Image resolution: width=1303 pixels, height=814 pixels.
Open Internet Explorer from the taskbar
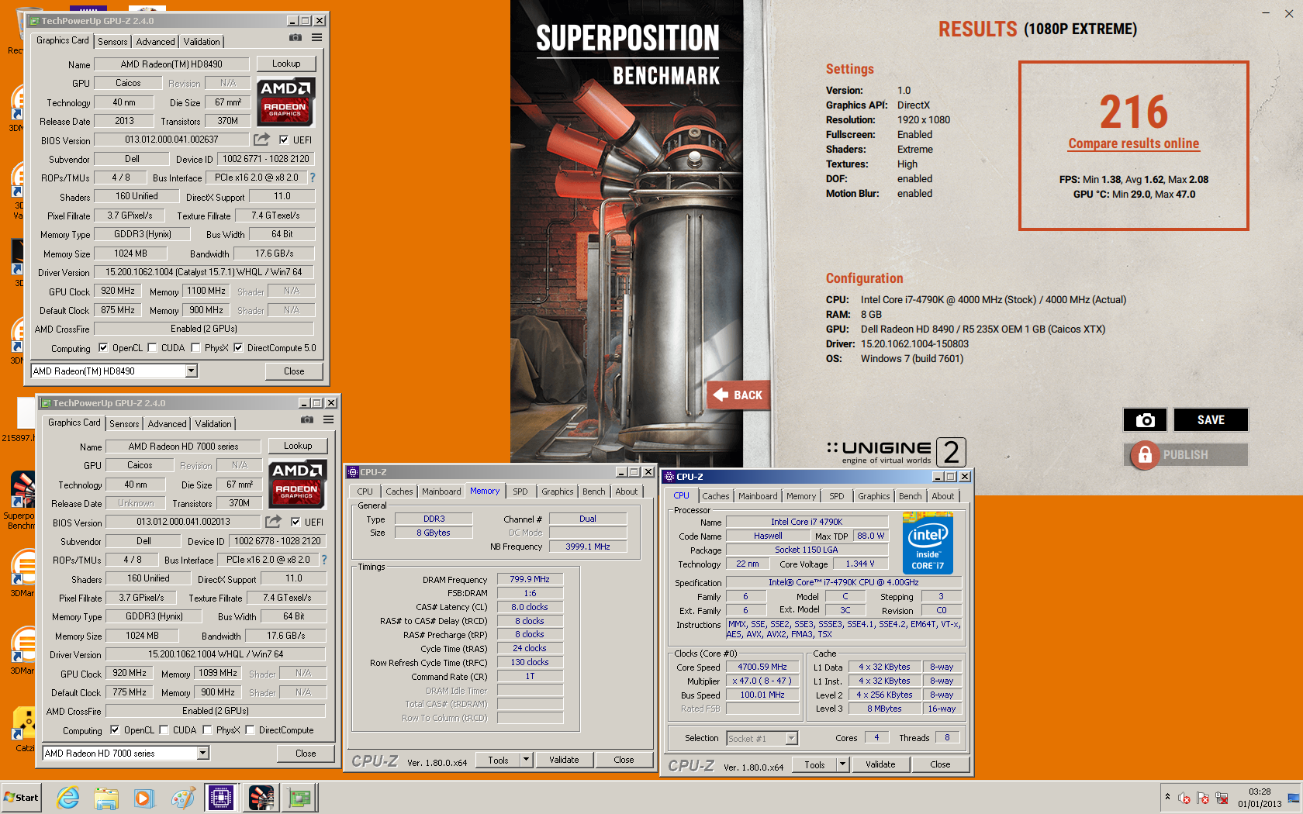[x=68, y=797]
